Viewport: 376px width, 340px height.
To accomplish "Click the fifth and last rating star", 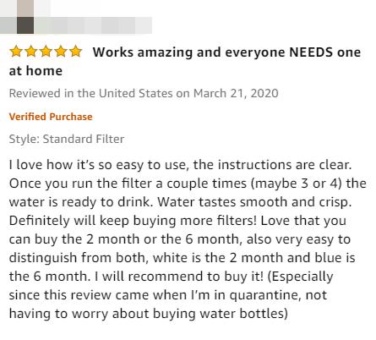I will click(x=75, y=52).
